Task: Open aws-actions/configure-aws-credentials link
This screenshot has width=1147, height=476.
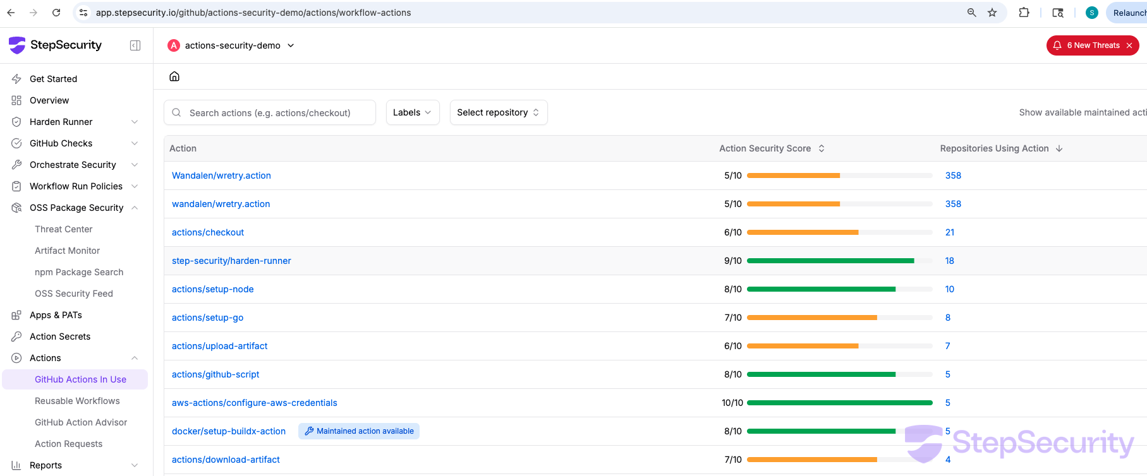Action: [255, 403]
